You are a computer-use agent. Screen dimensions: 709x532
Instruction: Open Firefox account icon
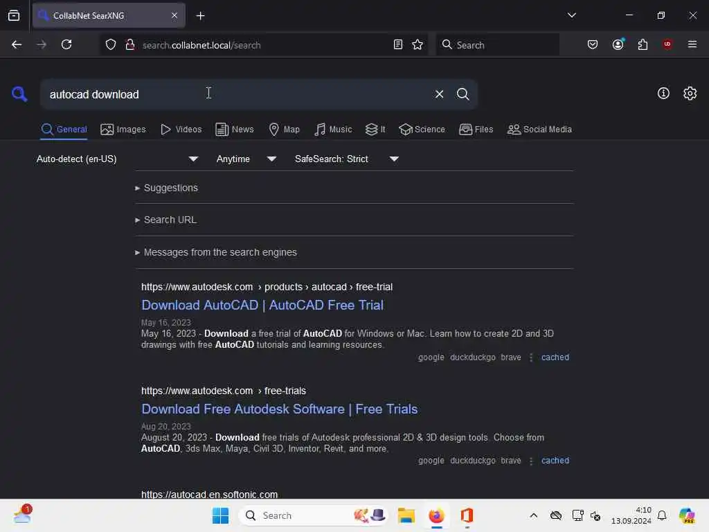click(618, 44)
